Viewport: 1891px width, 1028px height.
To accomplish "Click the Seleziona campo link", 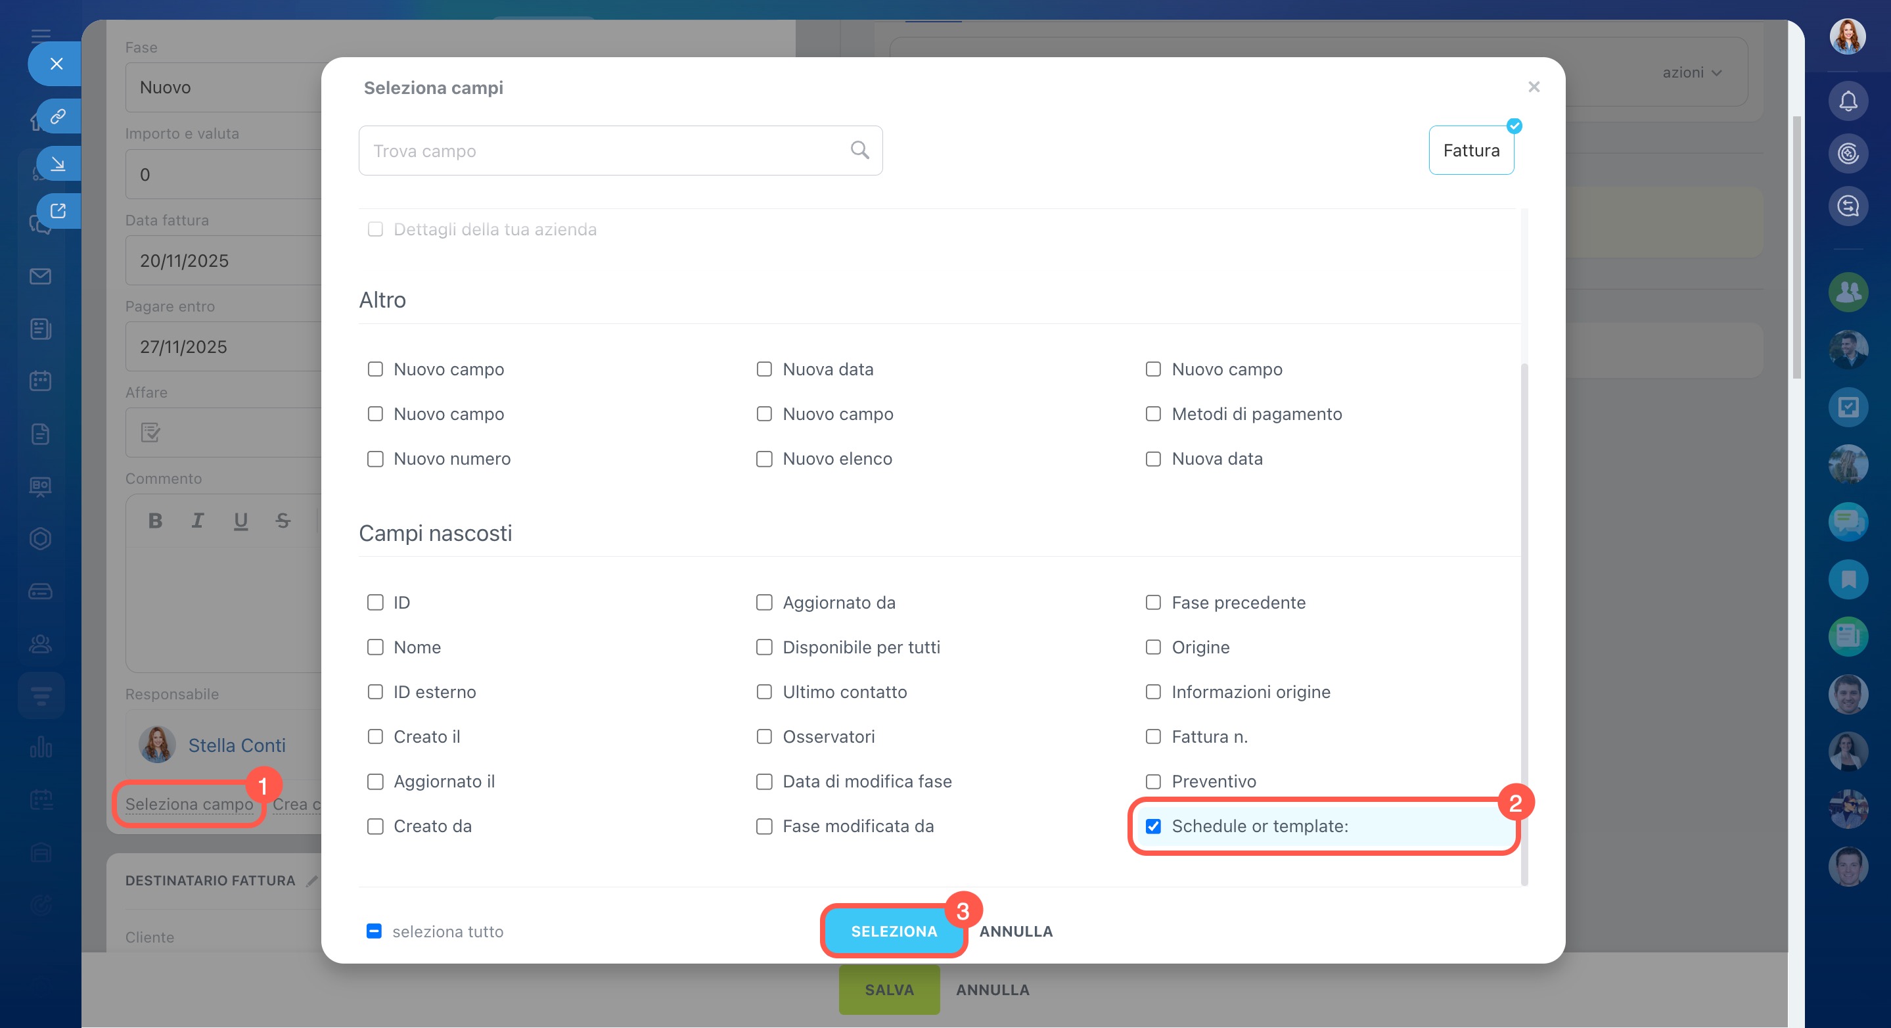I will point(189,804).
